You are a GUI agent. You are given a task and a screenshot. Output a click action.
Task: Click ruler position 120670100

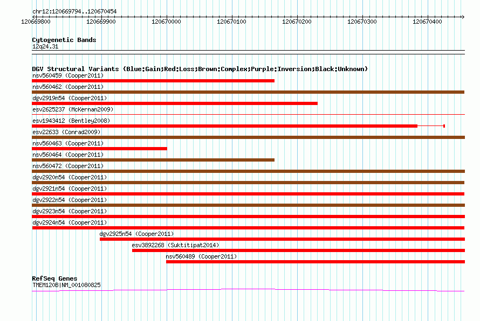pyautogui.click(x=231, y=22)
